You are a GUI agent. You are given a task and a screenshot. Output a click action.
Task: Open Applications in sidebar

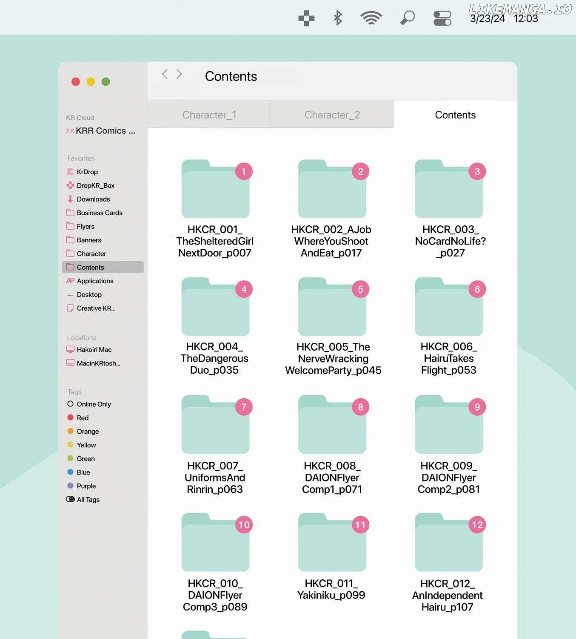click(103, 281)
